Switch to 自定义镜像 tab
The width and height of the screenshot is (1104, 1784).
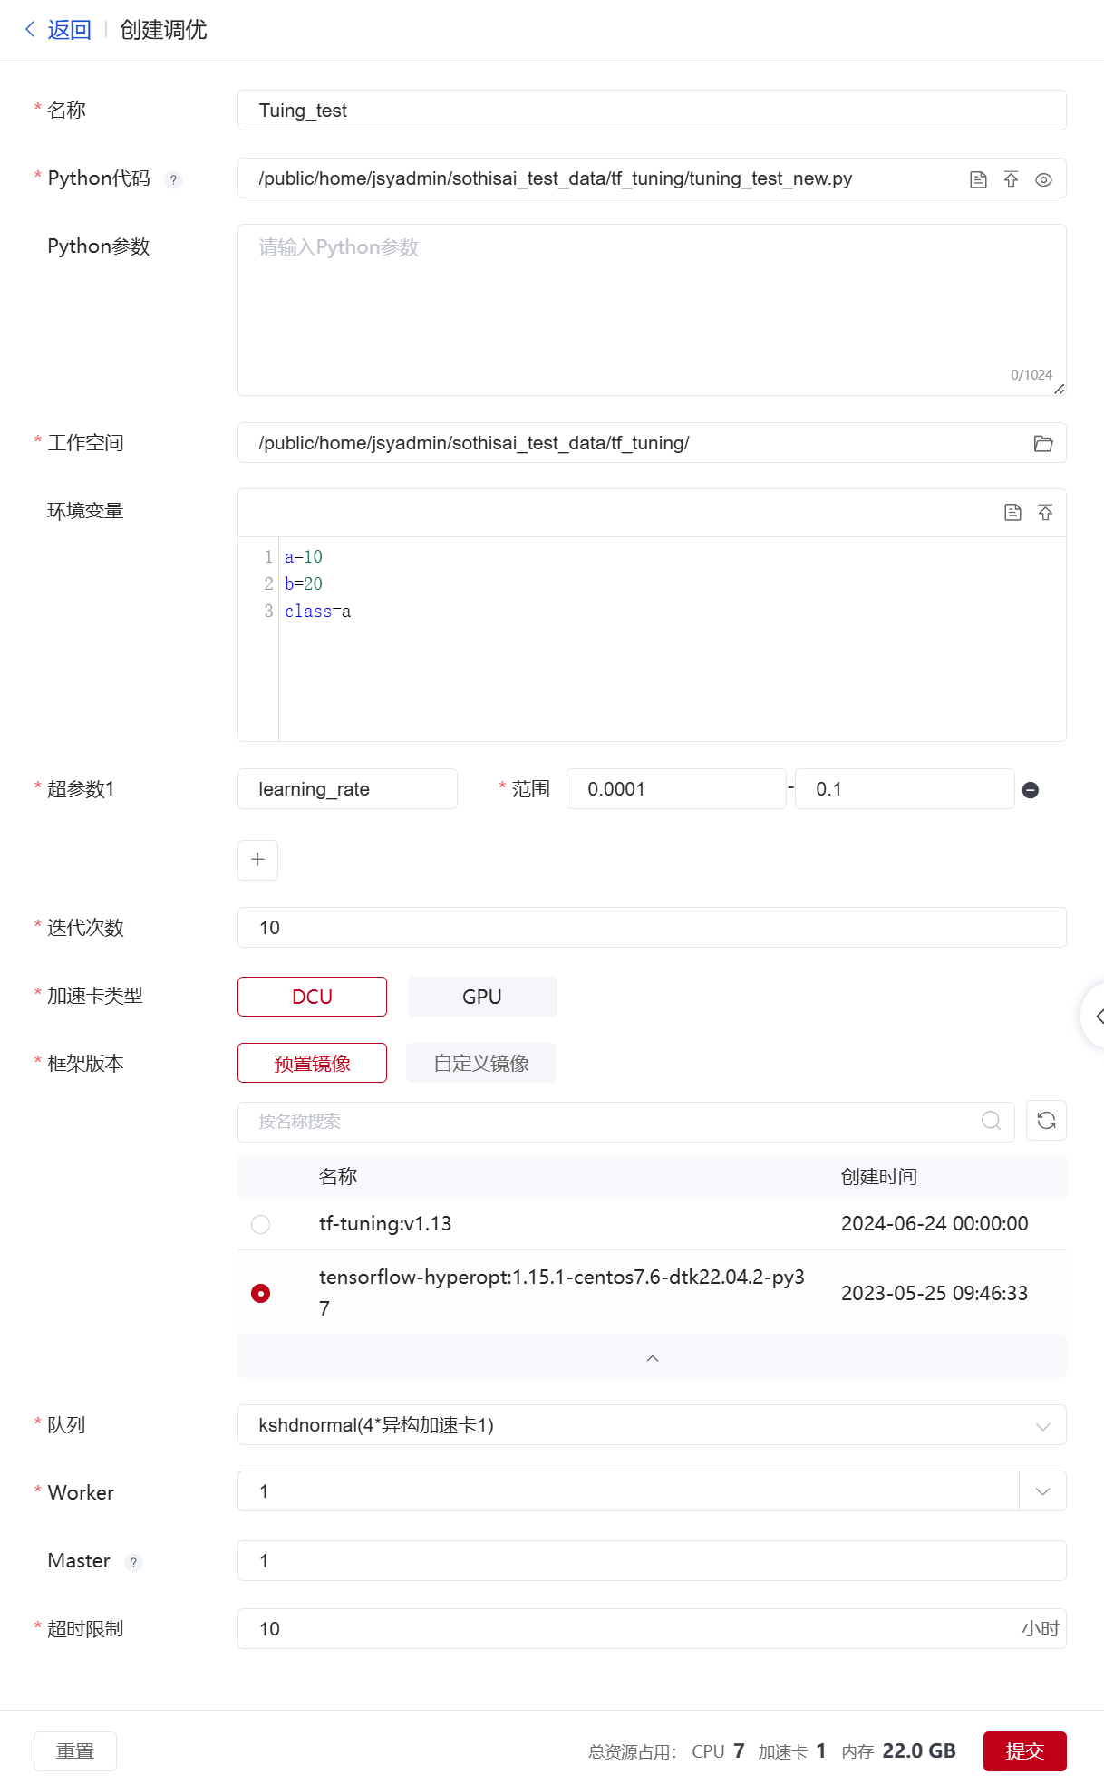(480, 1063)
